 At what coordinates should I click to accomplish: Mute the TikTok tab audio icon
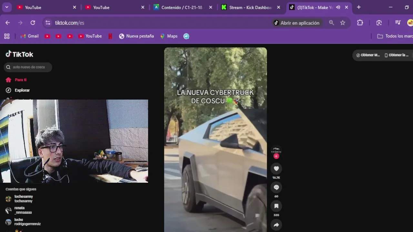coord(338,7)
